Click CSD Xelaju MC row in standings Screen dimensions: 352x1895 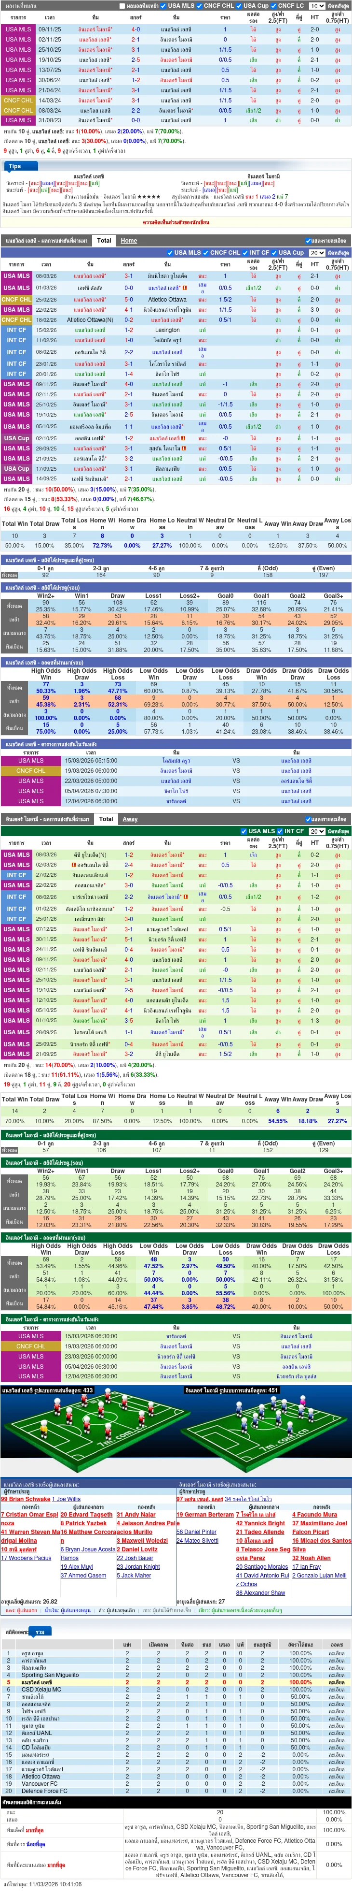pyautogui.click(x=176, y=1690)
